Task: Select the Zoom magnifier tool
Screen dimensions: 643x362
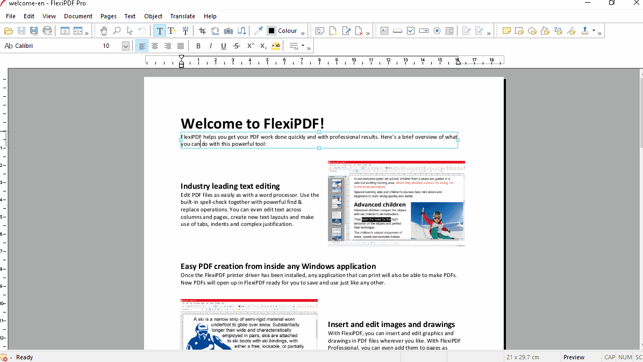Action: click(x=117, y=31)
